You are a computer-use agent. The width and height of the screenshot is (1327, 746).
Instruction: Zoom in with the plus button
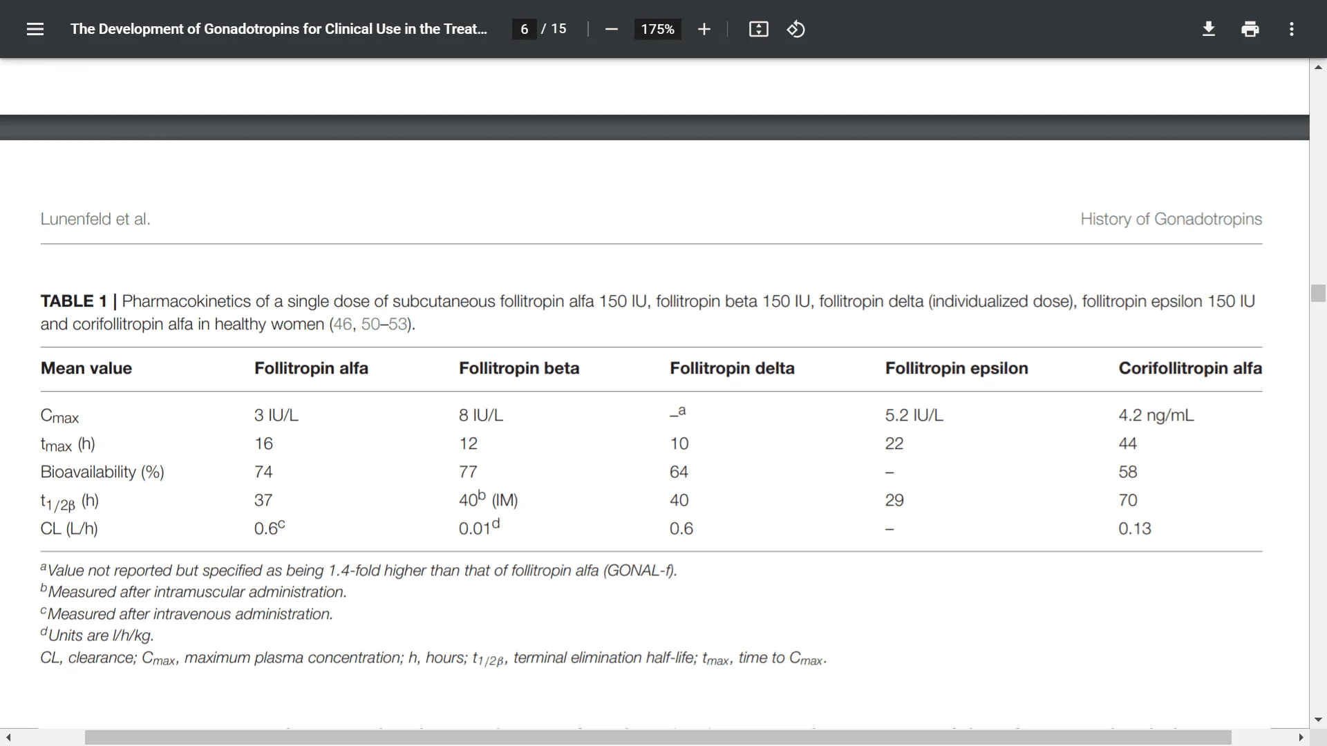pos(704,29)
